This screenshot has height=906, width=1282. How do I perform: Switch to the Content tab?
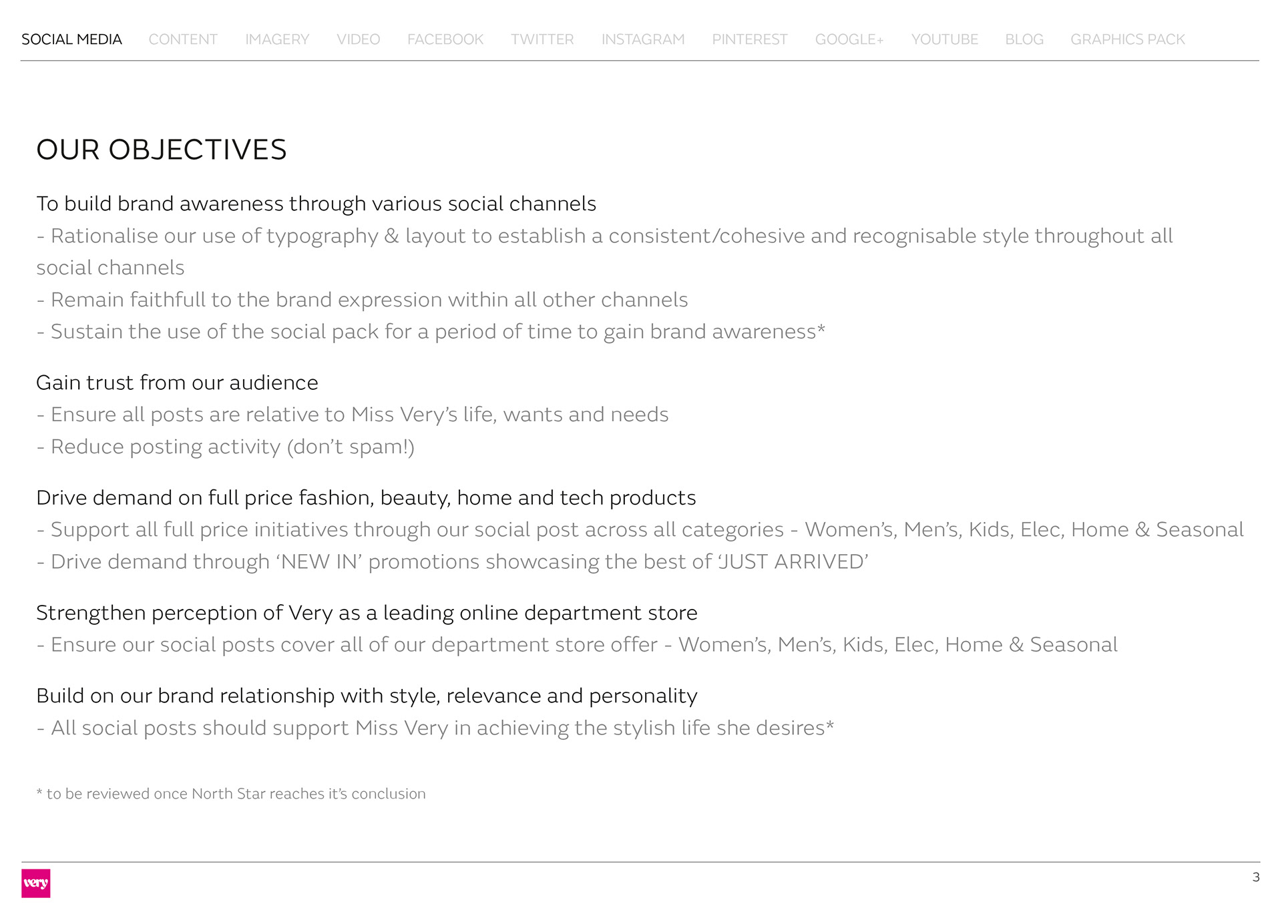[183, 39]
